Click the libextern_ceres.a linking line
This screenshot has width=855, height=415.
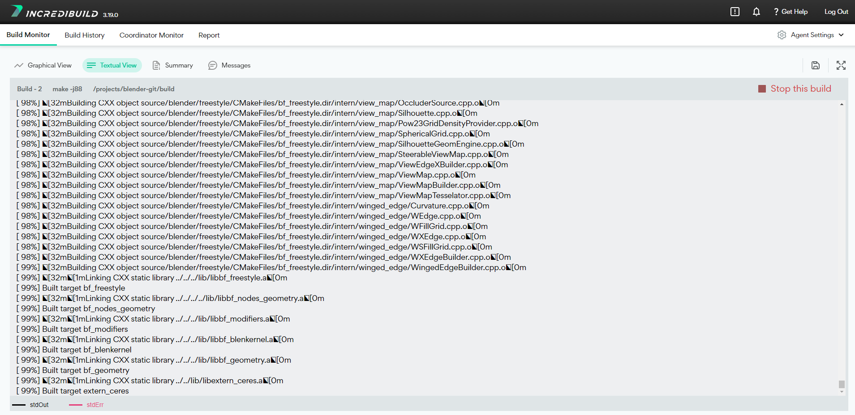pos(150,381)
